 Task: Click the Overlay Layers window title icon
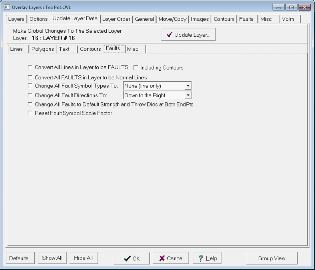7,7
